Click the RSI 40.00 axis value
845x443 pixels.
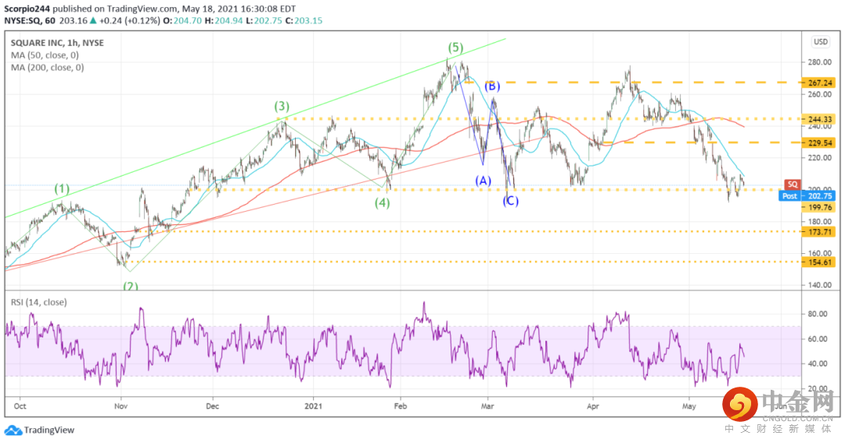point(818,363)
